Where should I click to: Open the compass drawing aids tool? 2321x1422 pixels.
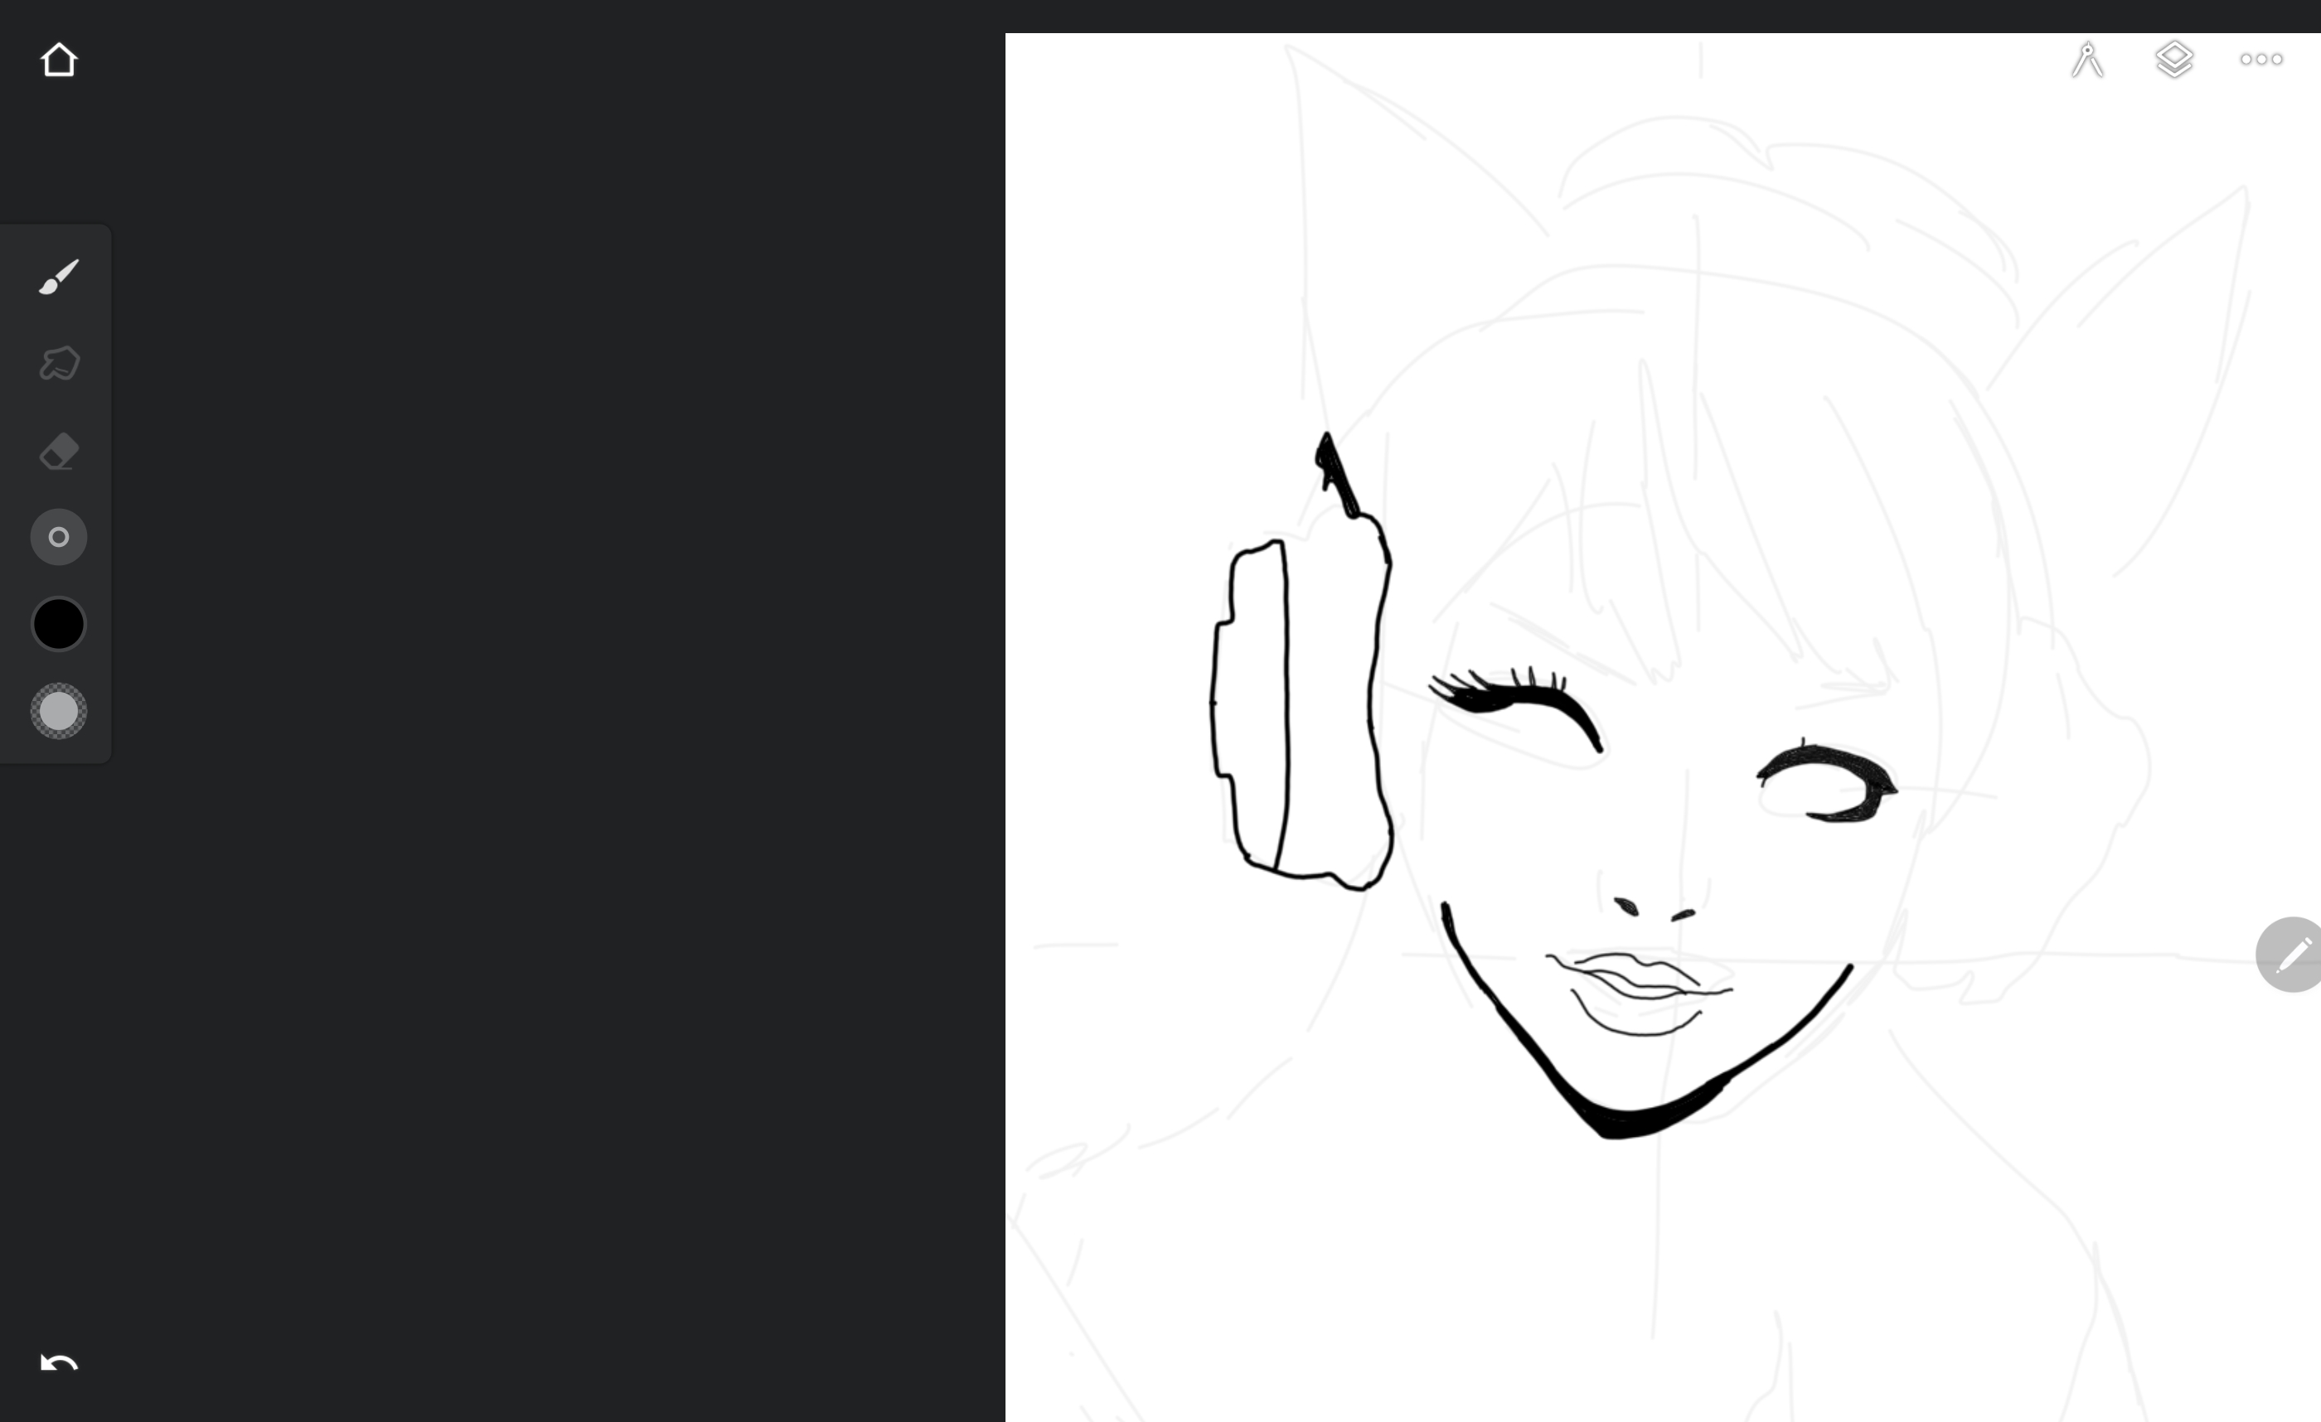[2086, 60]
